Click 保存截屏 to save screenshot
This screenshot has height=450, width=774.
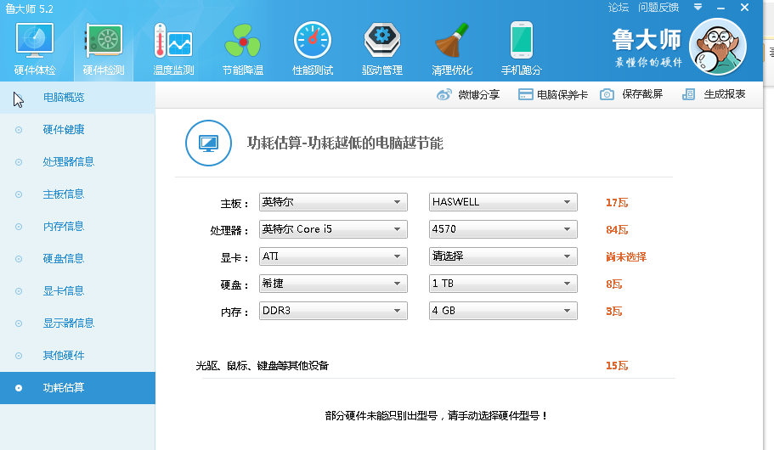(x=631, y=94)
